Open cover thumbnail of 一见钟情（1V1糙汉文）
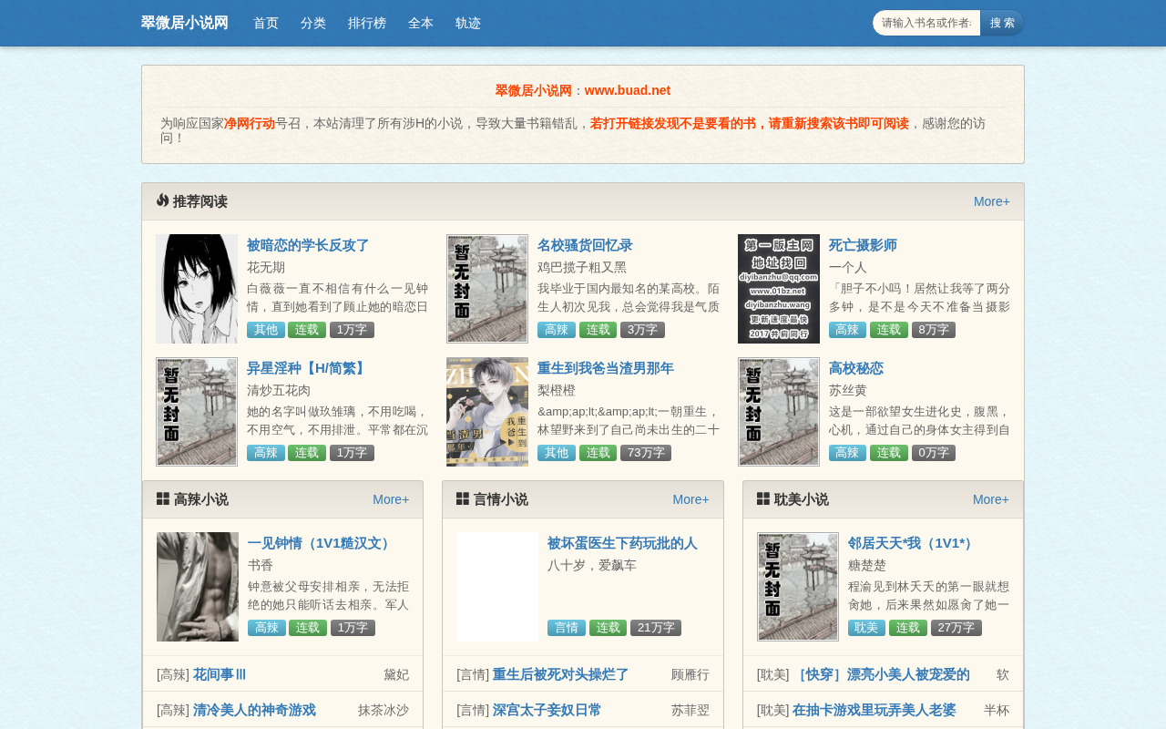 [x=198, y=587]
